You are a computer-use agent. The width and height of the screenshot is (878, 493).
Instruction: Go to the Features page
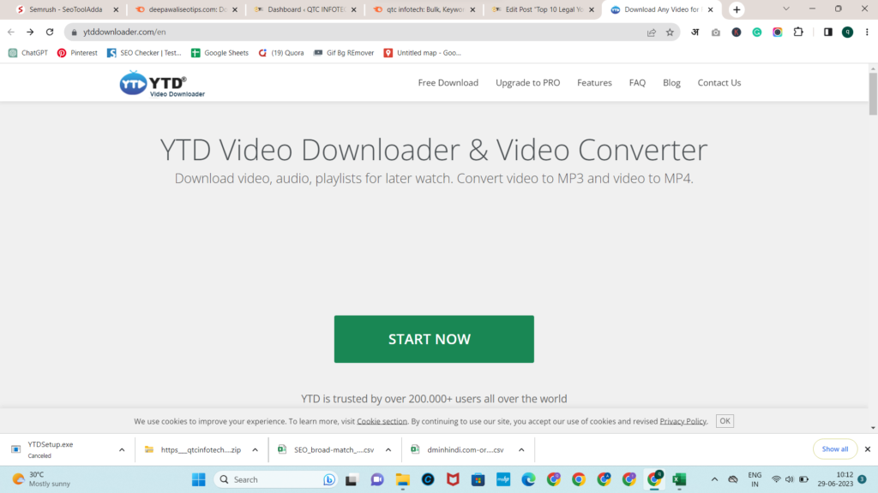[x=594, y=83]
